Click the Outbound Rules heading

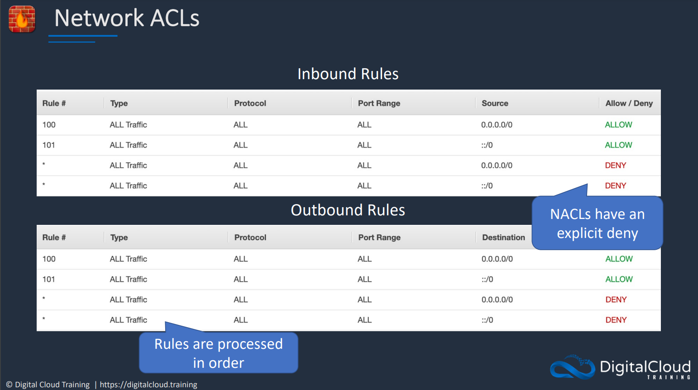(348, 210)
